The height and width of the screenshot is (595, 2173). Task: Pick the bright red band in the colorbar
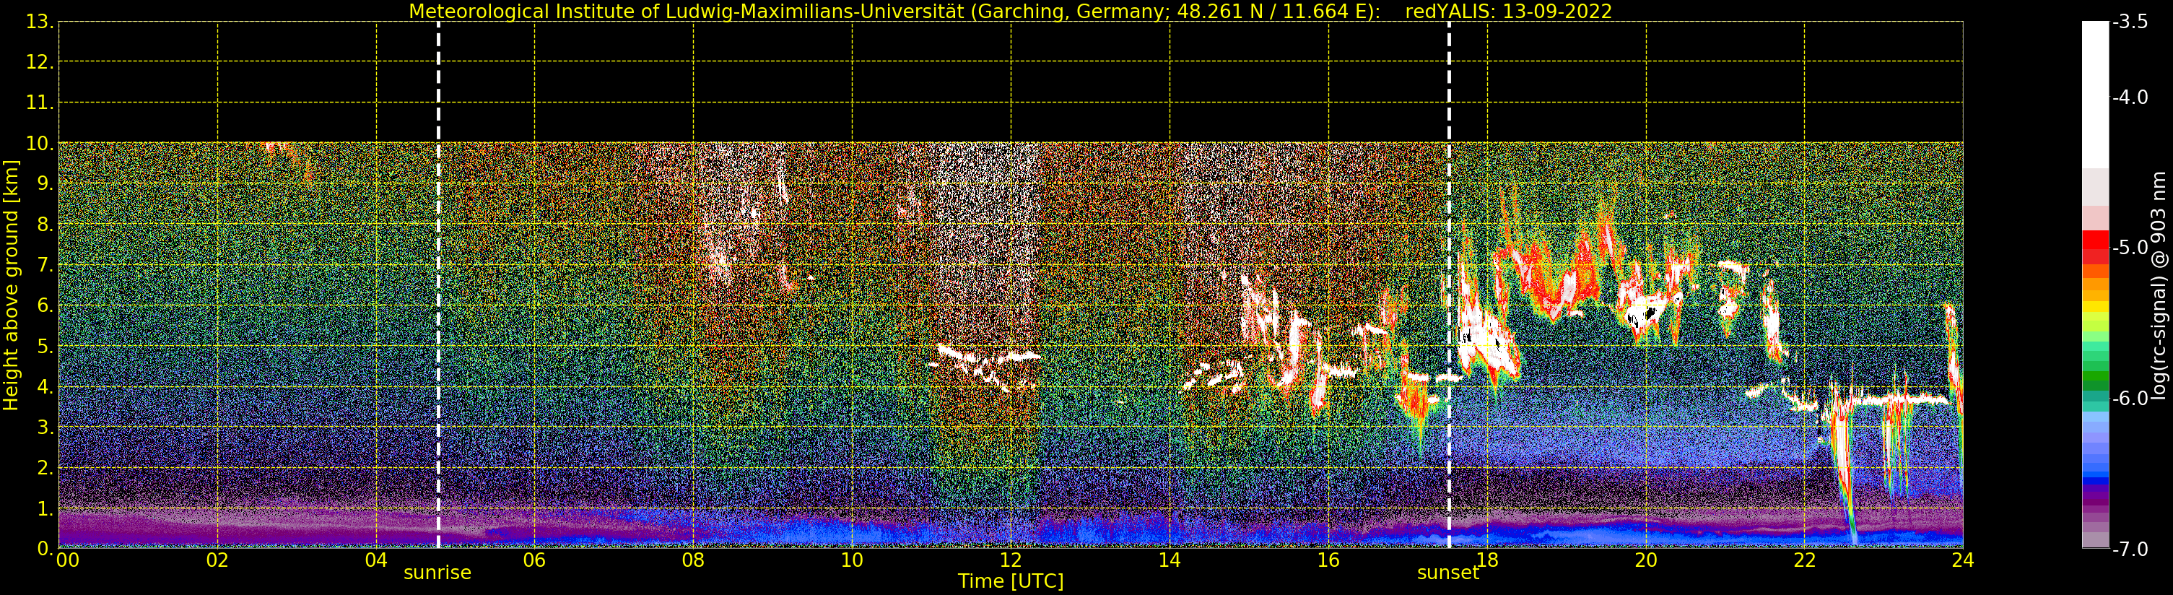click(x=2095, y=239)
